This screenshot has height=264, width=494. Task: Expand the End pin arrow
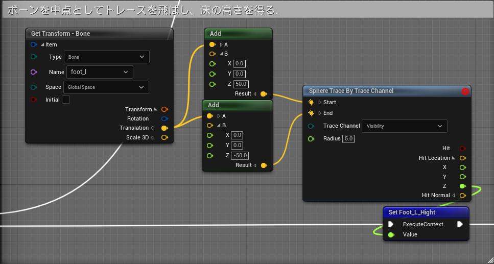pos(319,113)
